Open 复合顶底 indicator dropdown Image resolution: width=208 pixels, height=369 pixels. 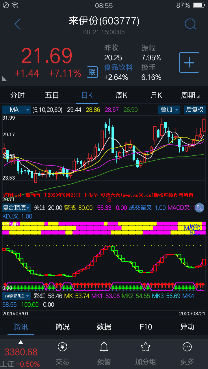click(x=16, y=208)
